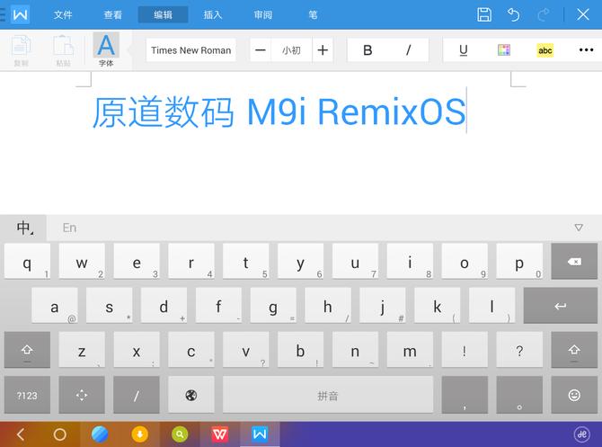This screenshot has width=602, height=447.
Task: Click the copy (复制) icon
Action: pyautogui.click(x=22, y=50)
